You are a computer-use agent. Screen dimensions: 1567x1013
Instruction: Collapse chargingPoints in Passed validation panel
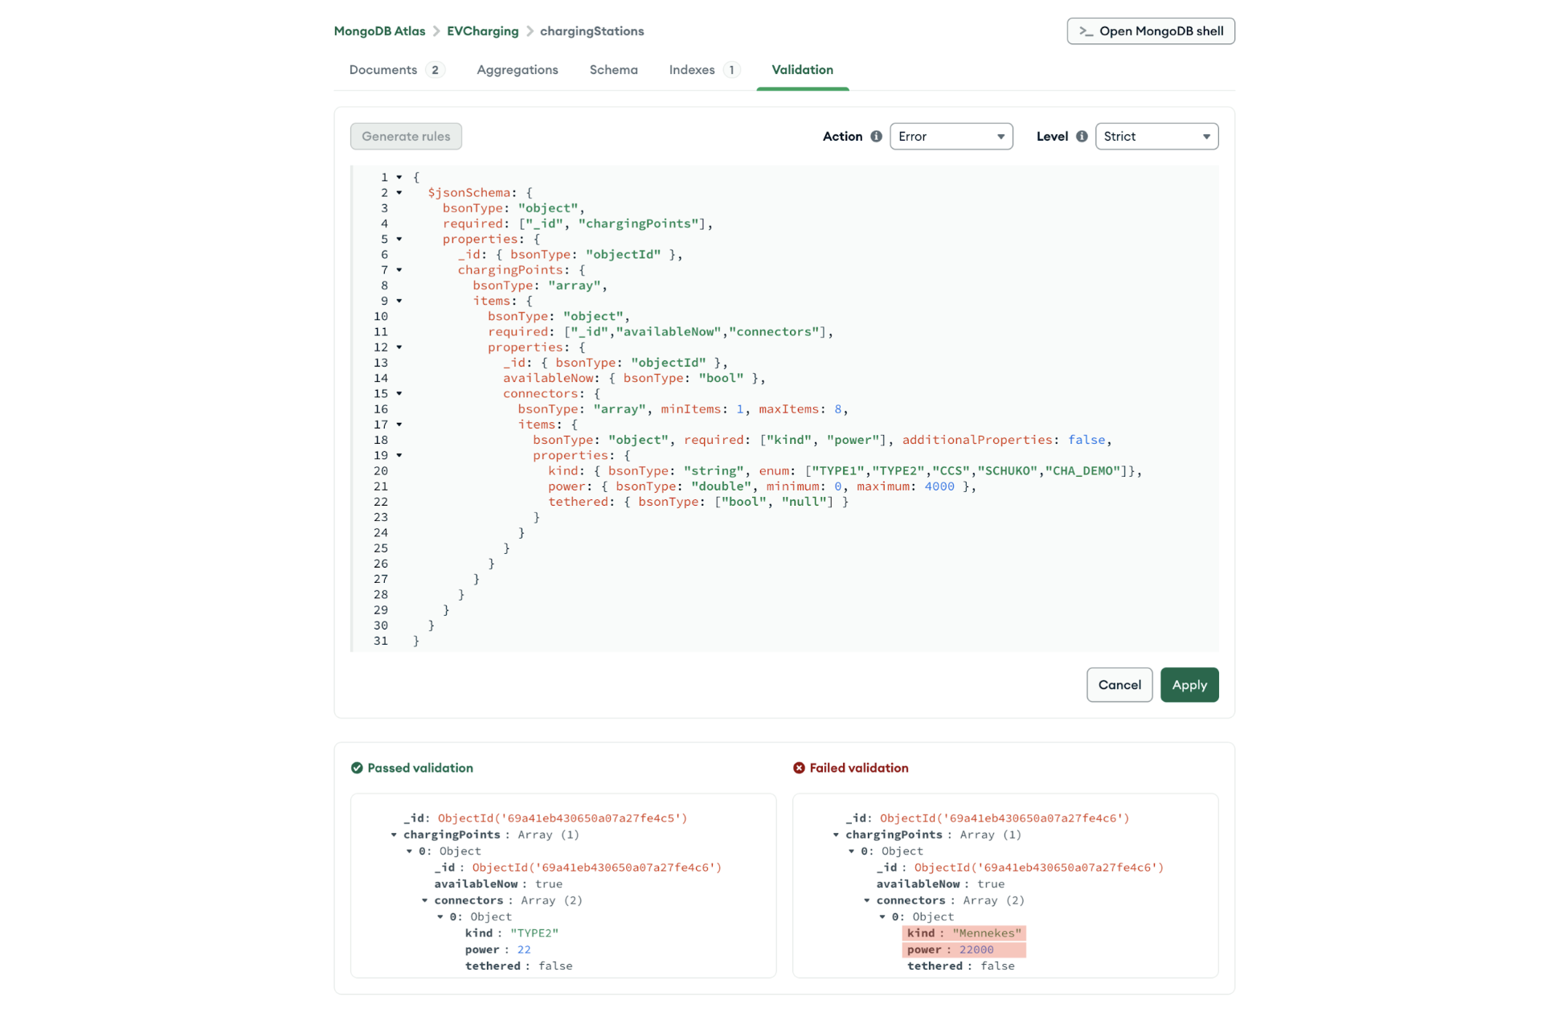pyautogui.click(x=394, y=835)
